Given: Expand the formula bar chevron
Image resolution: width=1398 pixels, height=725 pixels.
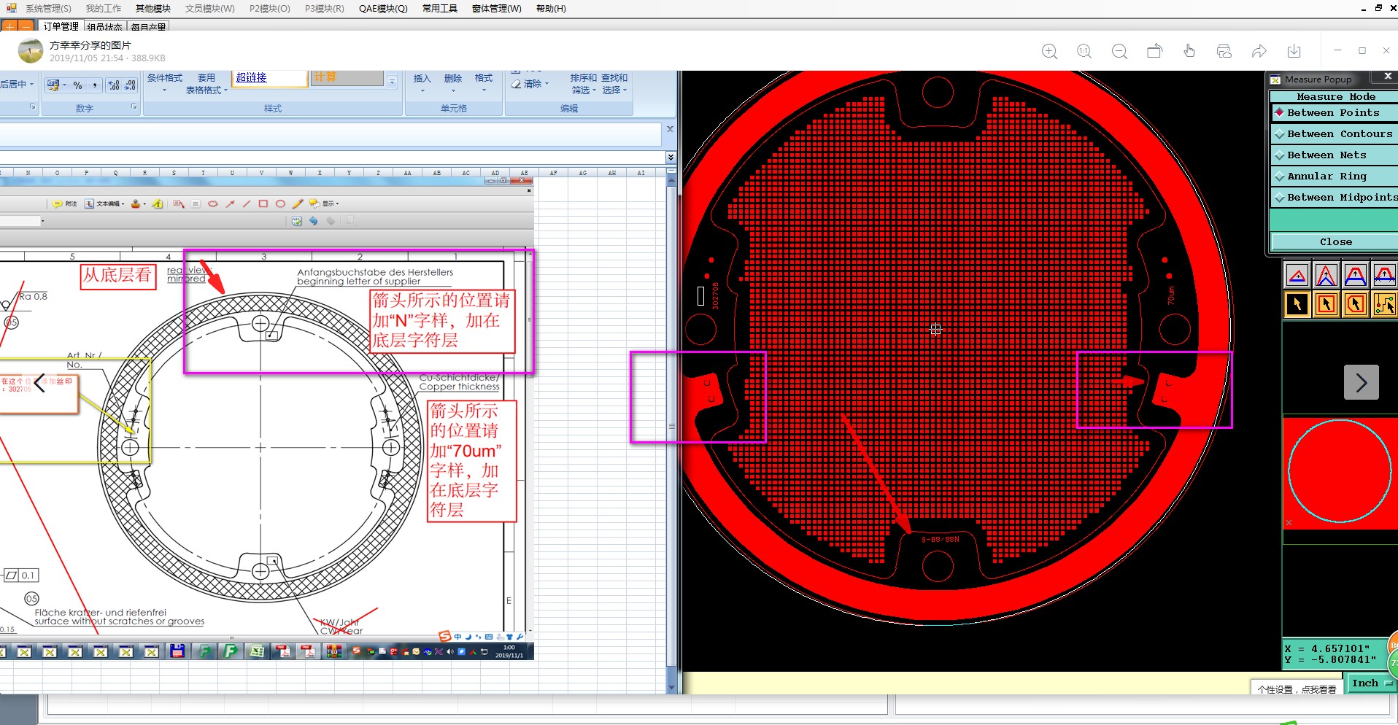Looking at the screenshot, I should [x=671, y=158].
